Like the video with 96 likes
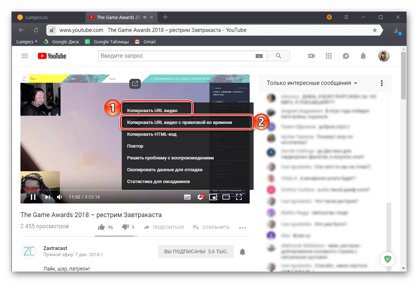The height and width of the screenshot is (283, 418). coord(106,227)
